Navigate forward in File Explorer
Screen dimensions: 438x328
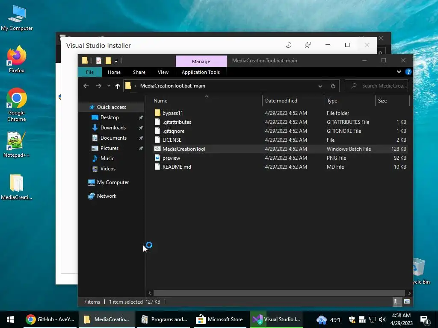point(99,86)
